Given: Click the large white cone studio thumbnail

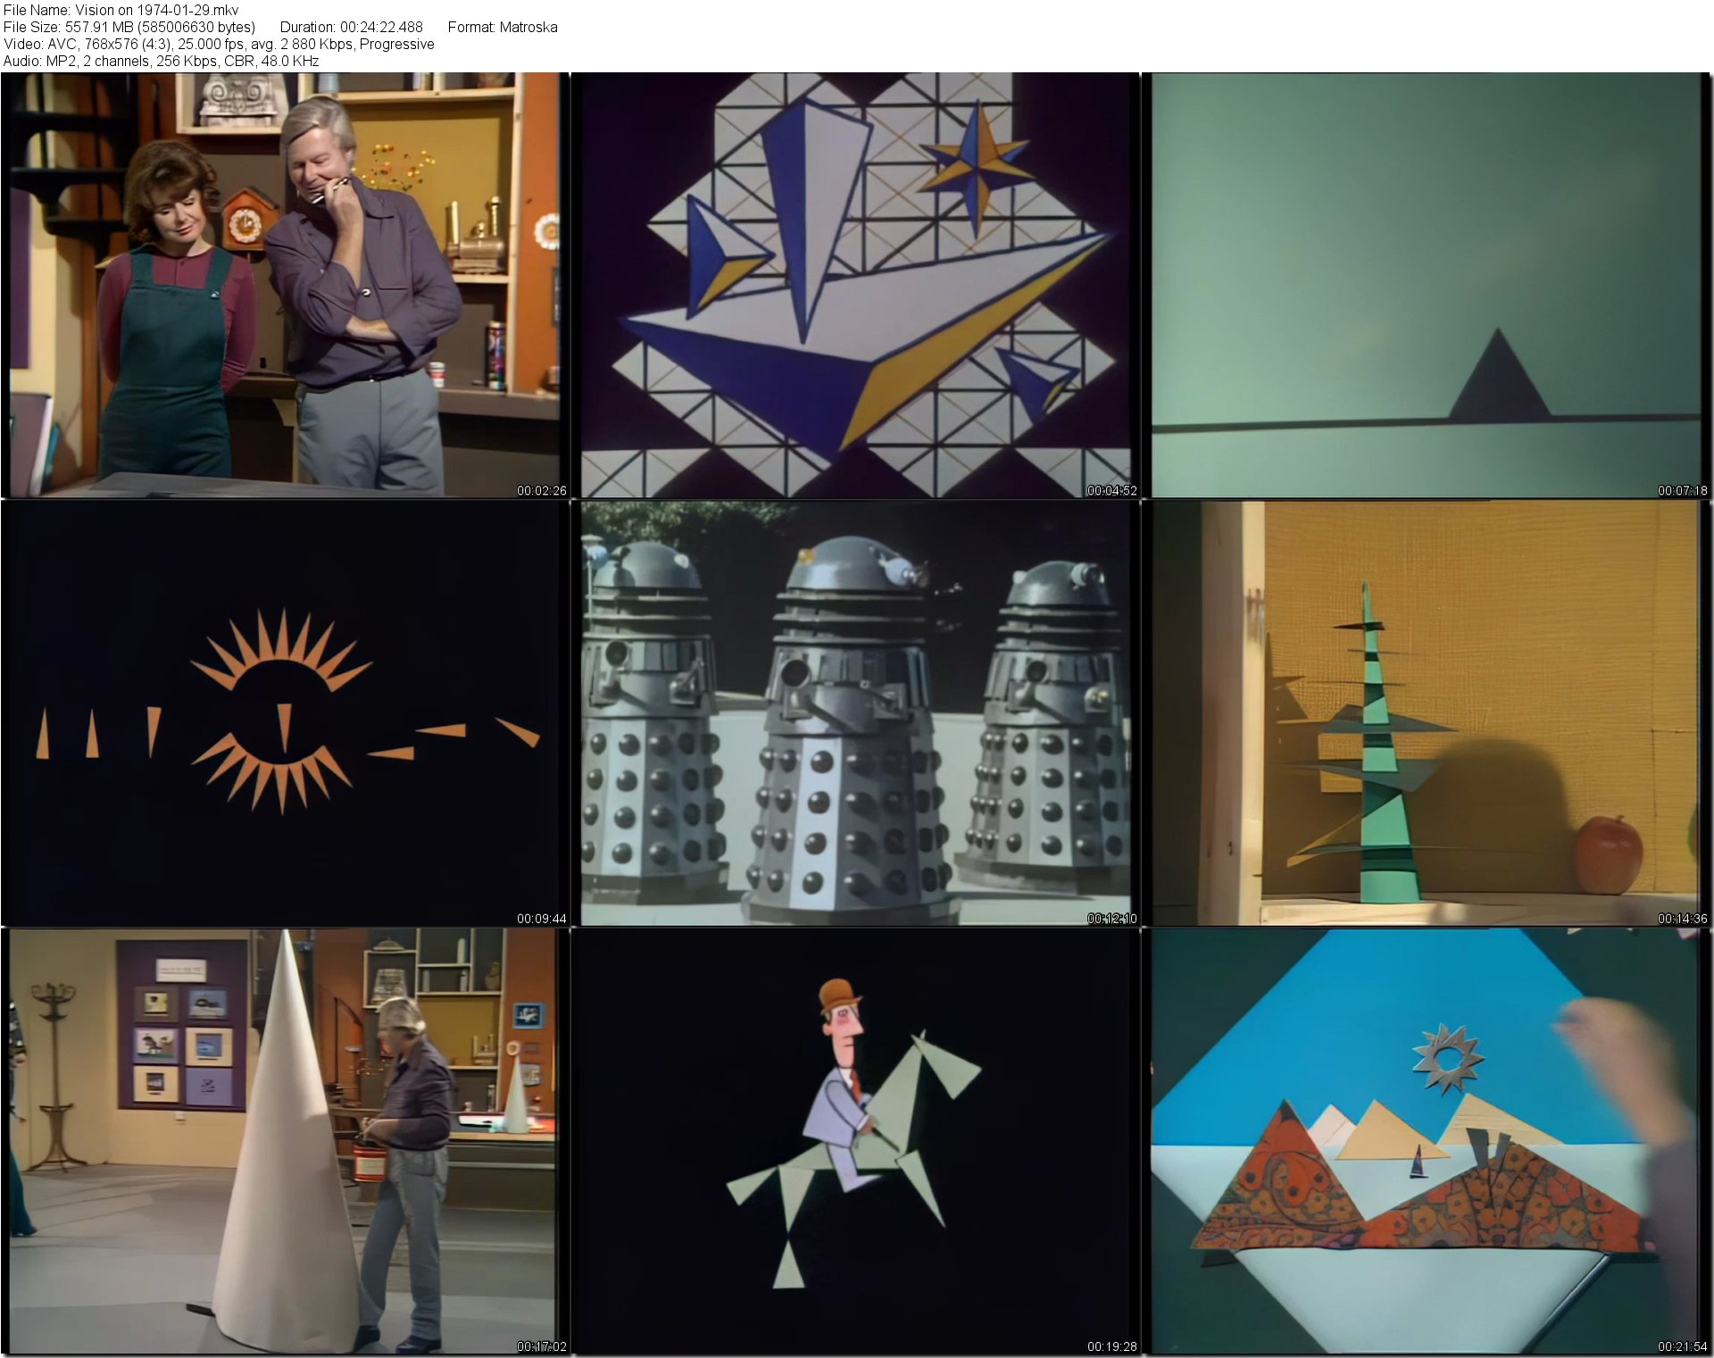Looking at the screenshot, I should click(284, 1141).
